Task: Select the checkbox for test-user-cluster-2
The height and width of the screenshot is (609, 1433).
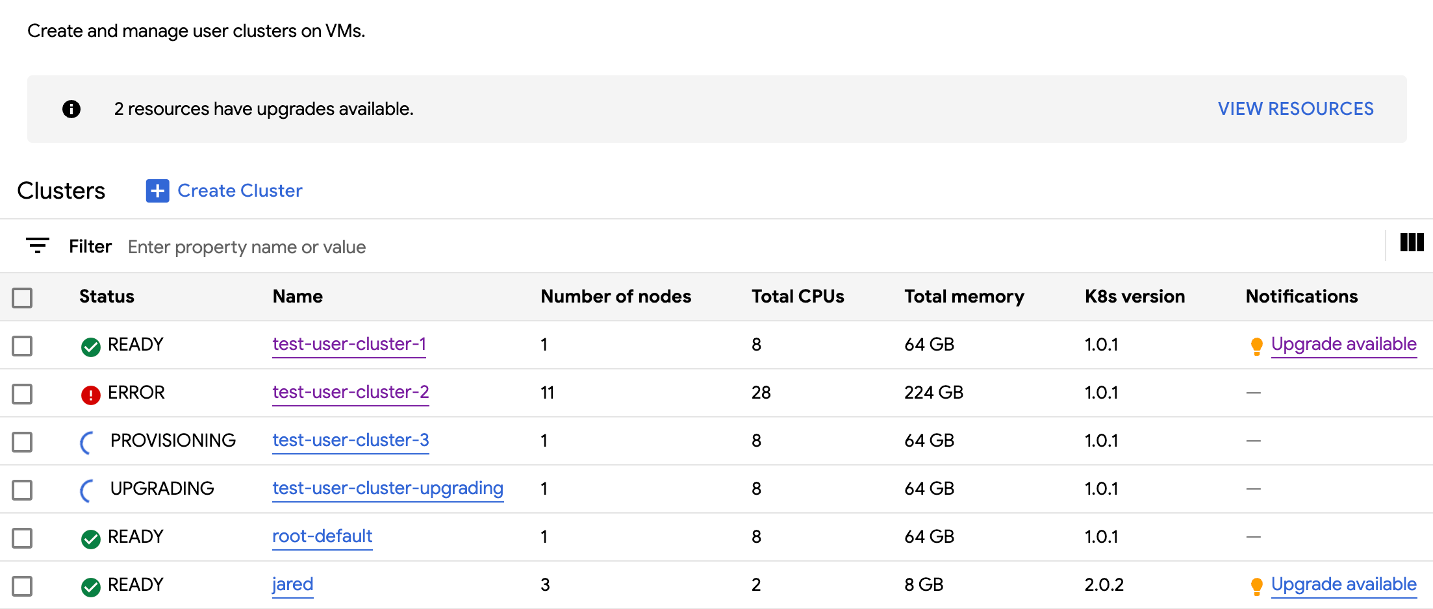Action: click(x=21, y=393)
